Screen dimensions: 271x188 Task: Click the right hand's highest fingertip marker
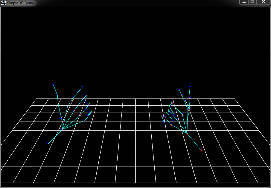190,87
